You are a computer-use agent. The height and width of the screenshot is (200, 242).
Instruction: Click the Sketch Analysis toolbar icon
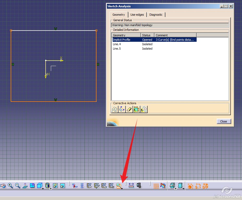(x=119, y=186)
